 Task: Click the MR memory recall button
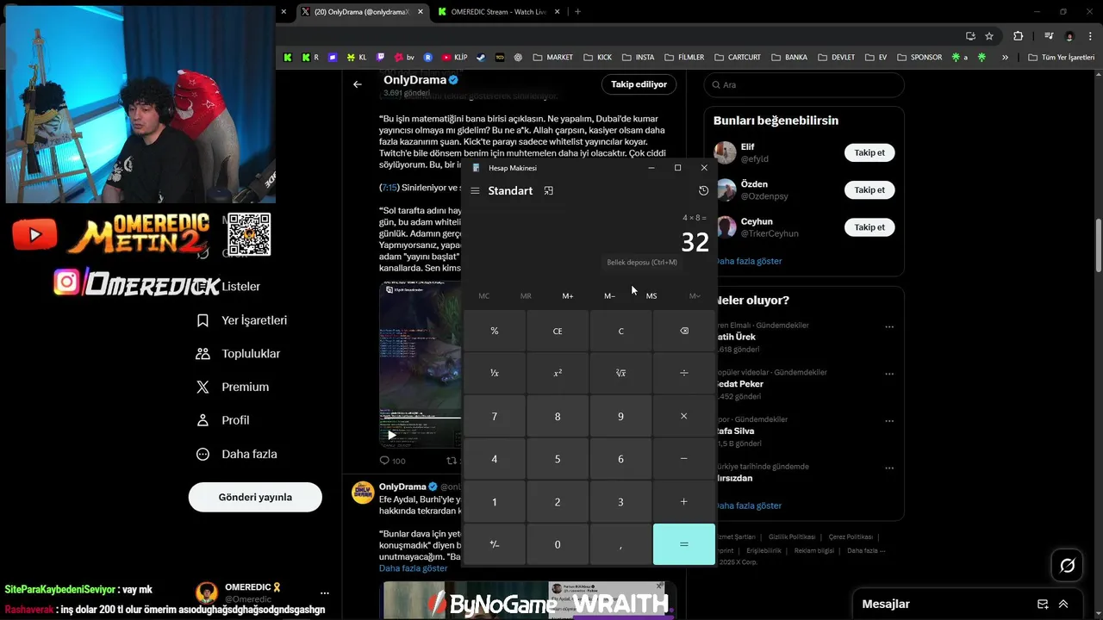pyautogui.click(x=526, y=295)
